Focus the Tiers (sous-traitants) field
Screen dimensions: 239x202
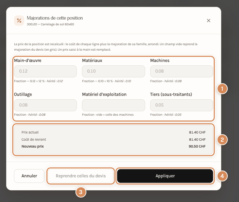(182, 105)
